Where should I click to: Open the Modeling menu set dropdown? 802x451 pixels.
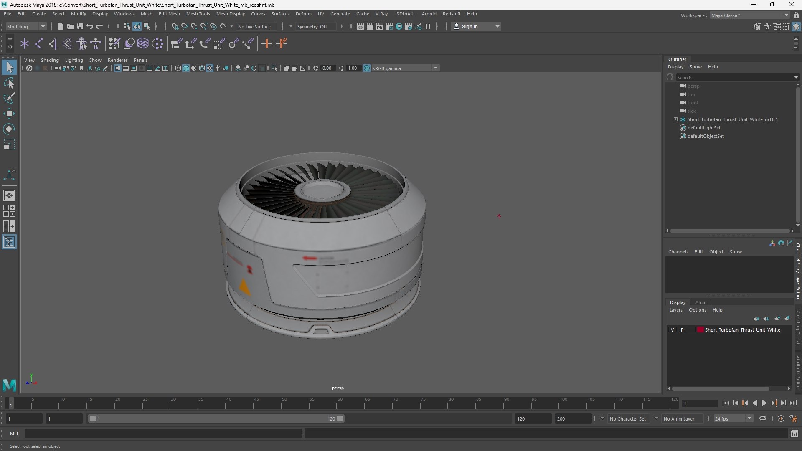click(26, 26)
